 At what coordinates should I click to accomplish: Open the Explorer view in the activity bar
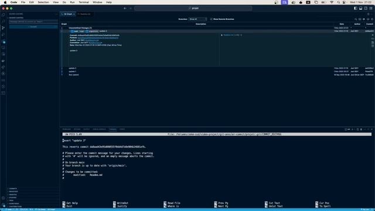coord(3,15)
